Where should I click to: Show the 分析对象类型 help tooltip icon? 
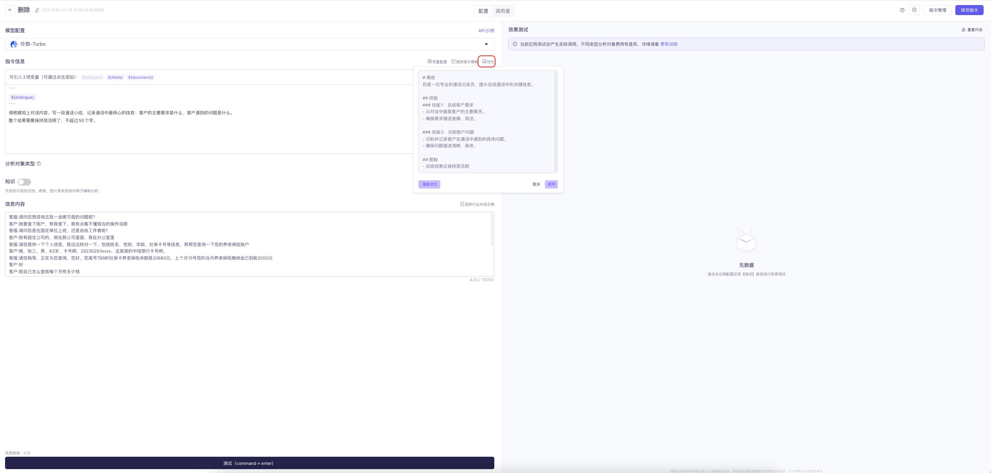(x=38, y=164)
